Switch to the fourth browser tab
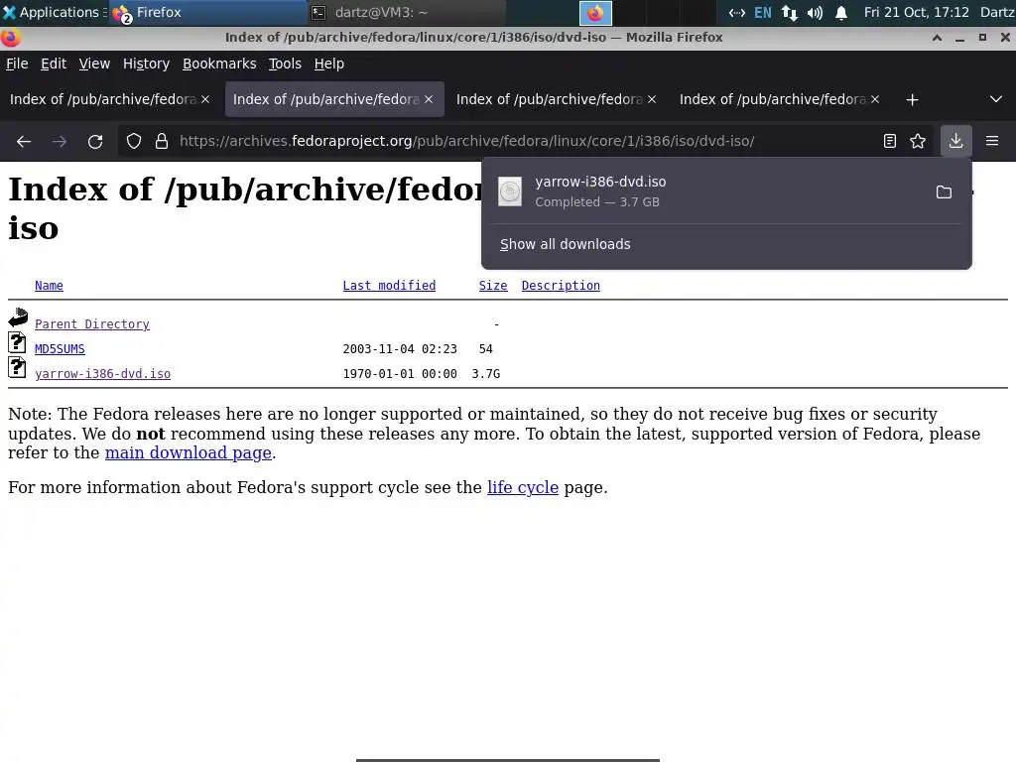The height and width of the screenshot is (762, 1016). click(773, 99)
